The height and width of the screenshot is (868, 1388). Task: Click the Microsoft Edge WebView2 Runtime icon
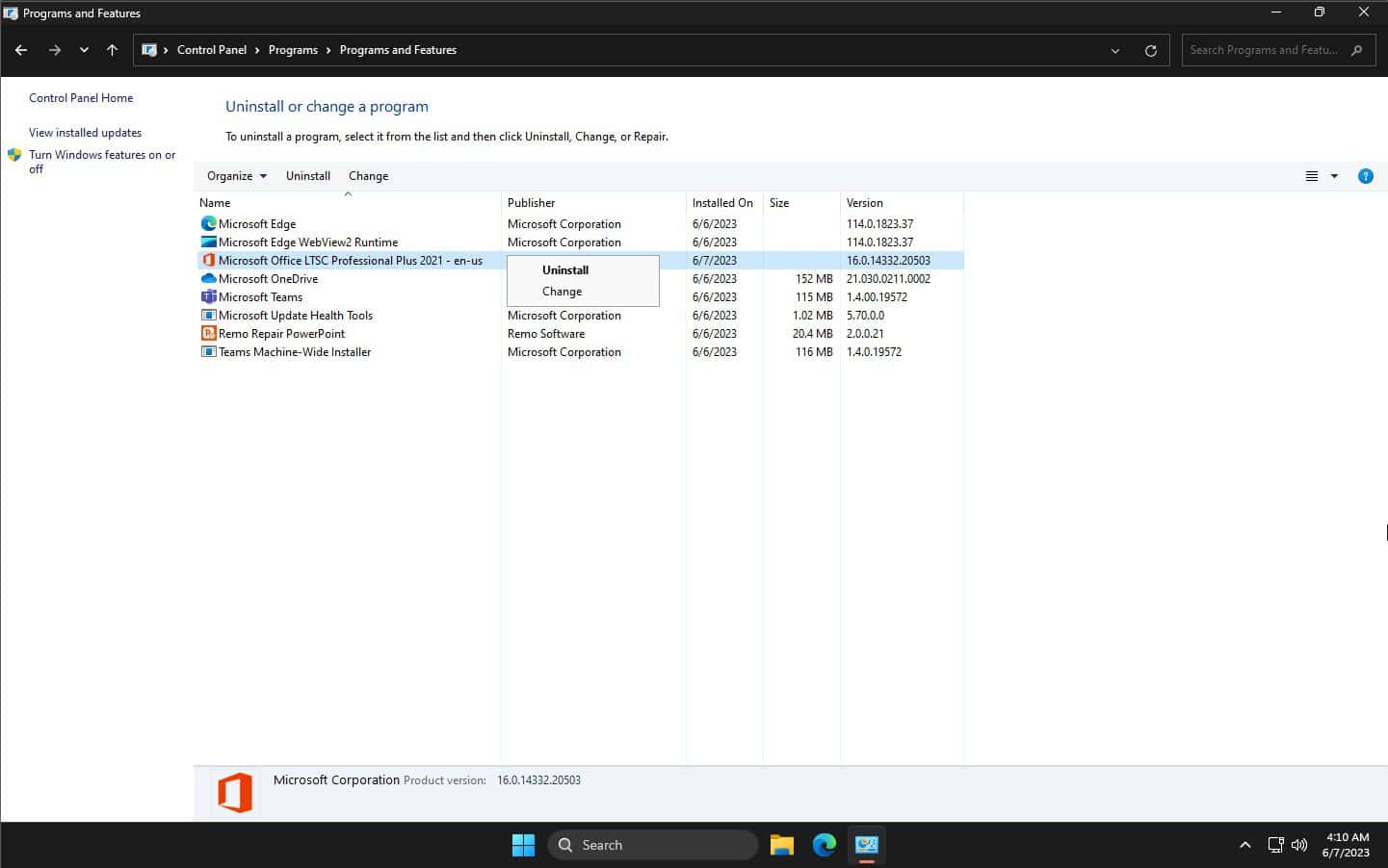point(208,242)
